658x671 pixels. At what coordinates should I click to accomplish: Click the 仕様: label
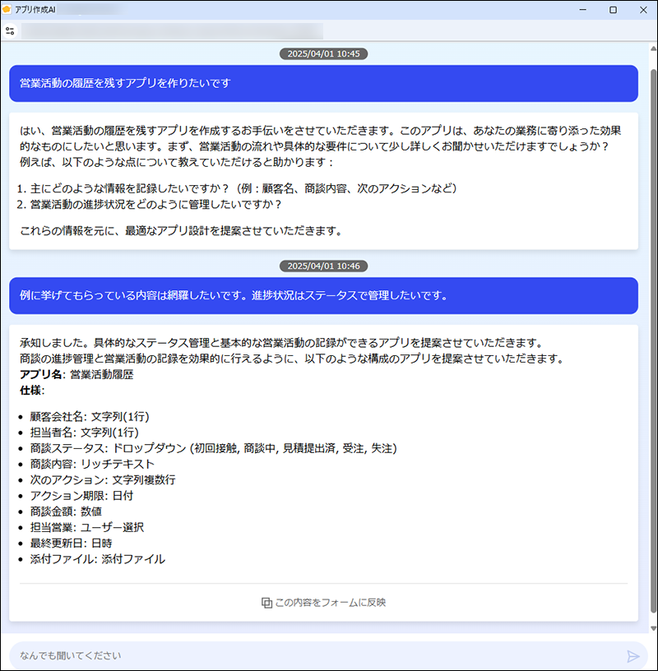pyautogui.click(x=32, y=391)
